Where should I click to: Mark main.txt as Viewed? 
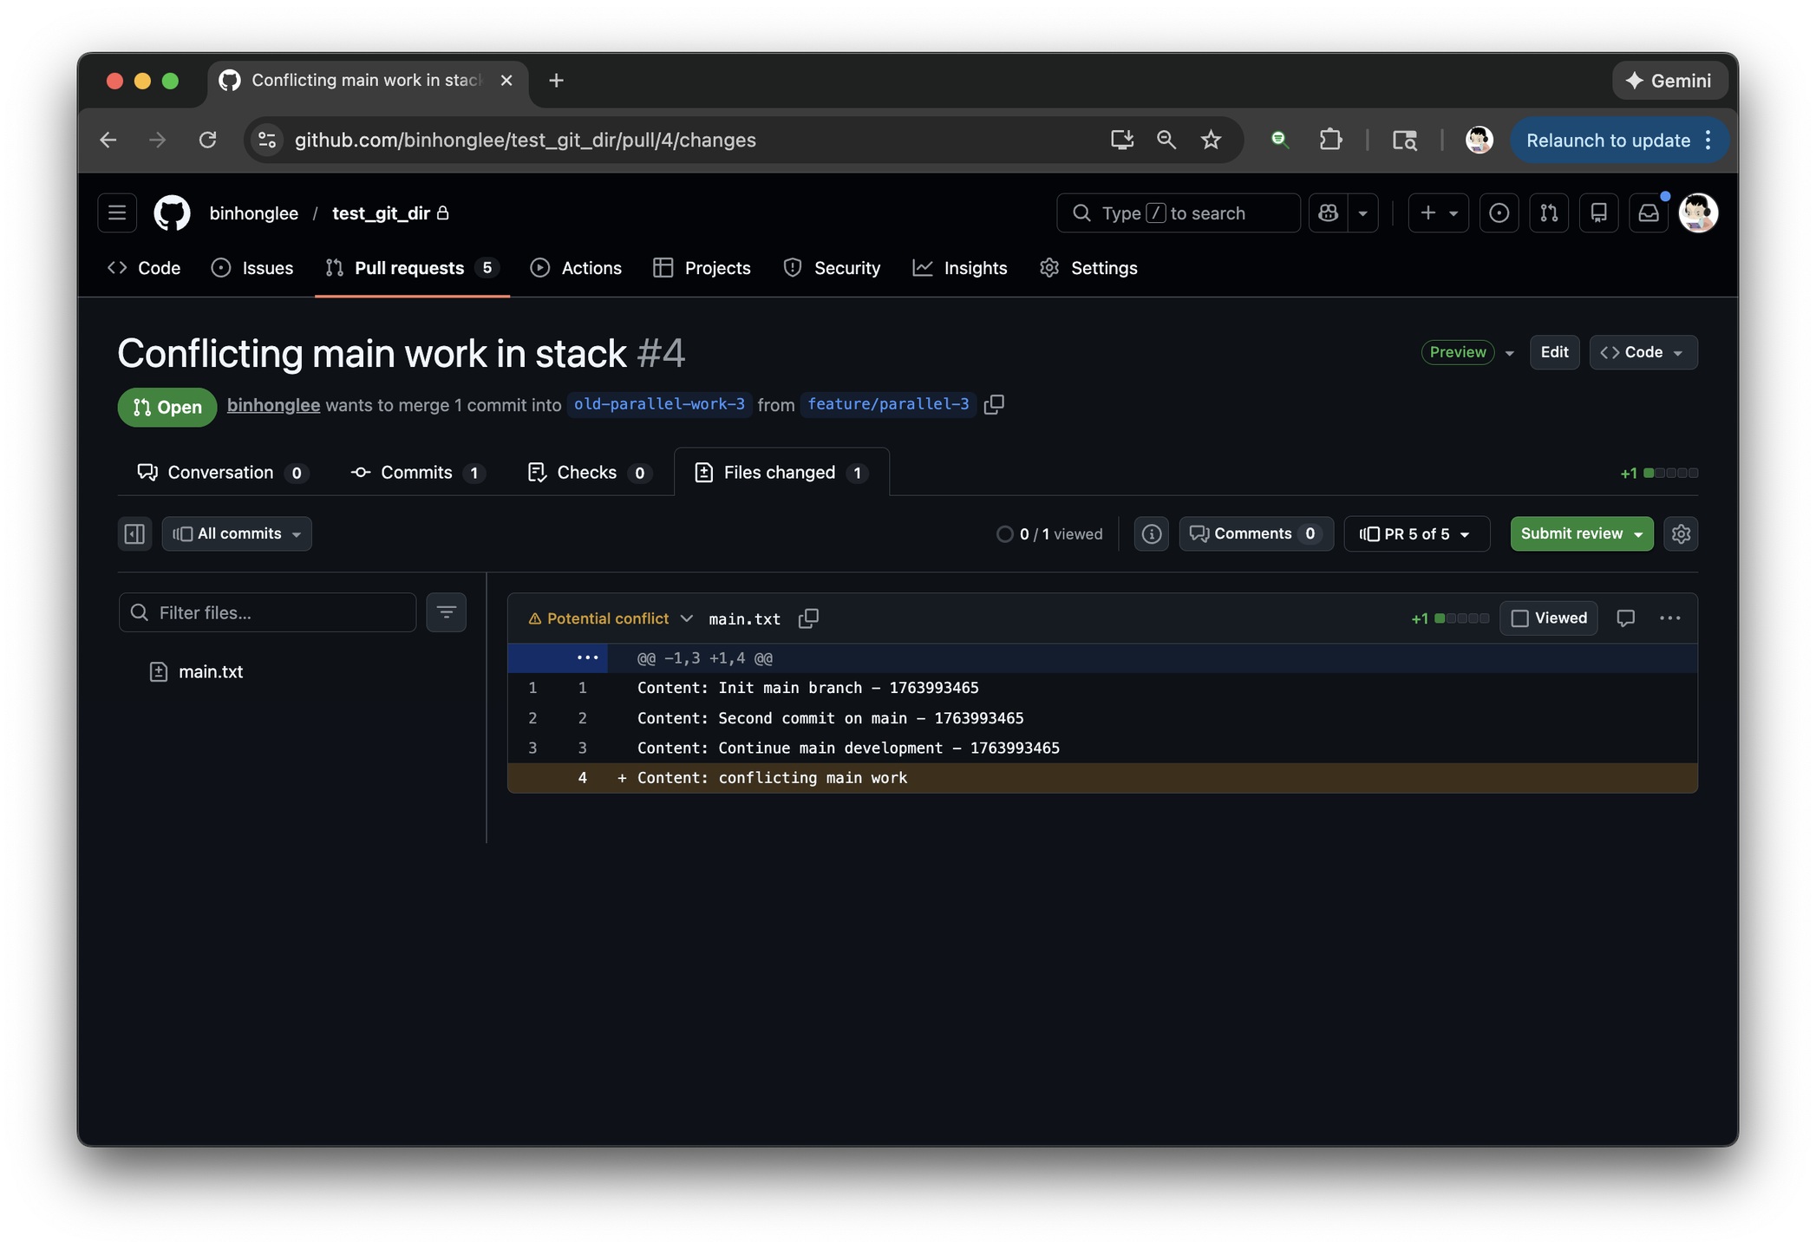pyautogui.click(x=1549, y=618)
